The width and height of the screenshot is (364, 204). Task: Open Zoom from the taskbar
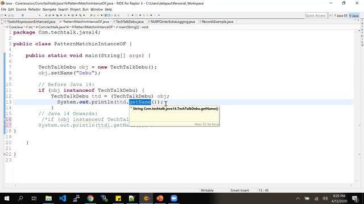tap(174, 198)
